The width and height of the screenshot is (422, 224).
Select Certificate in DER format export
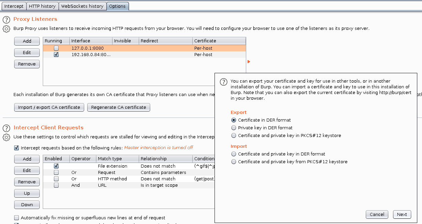(x=234, y=120)
